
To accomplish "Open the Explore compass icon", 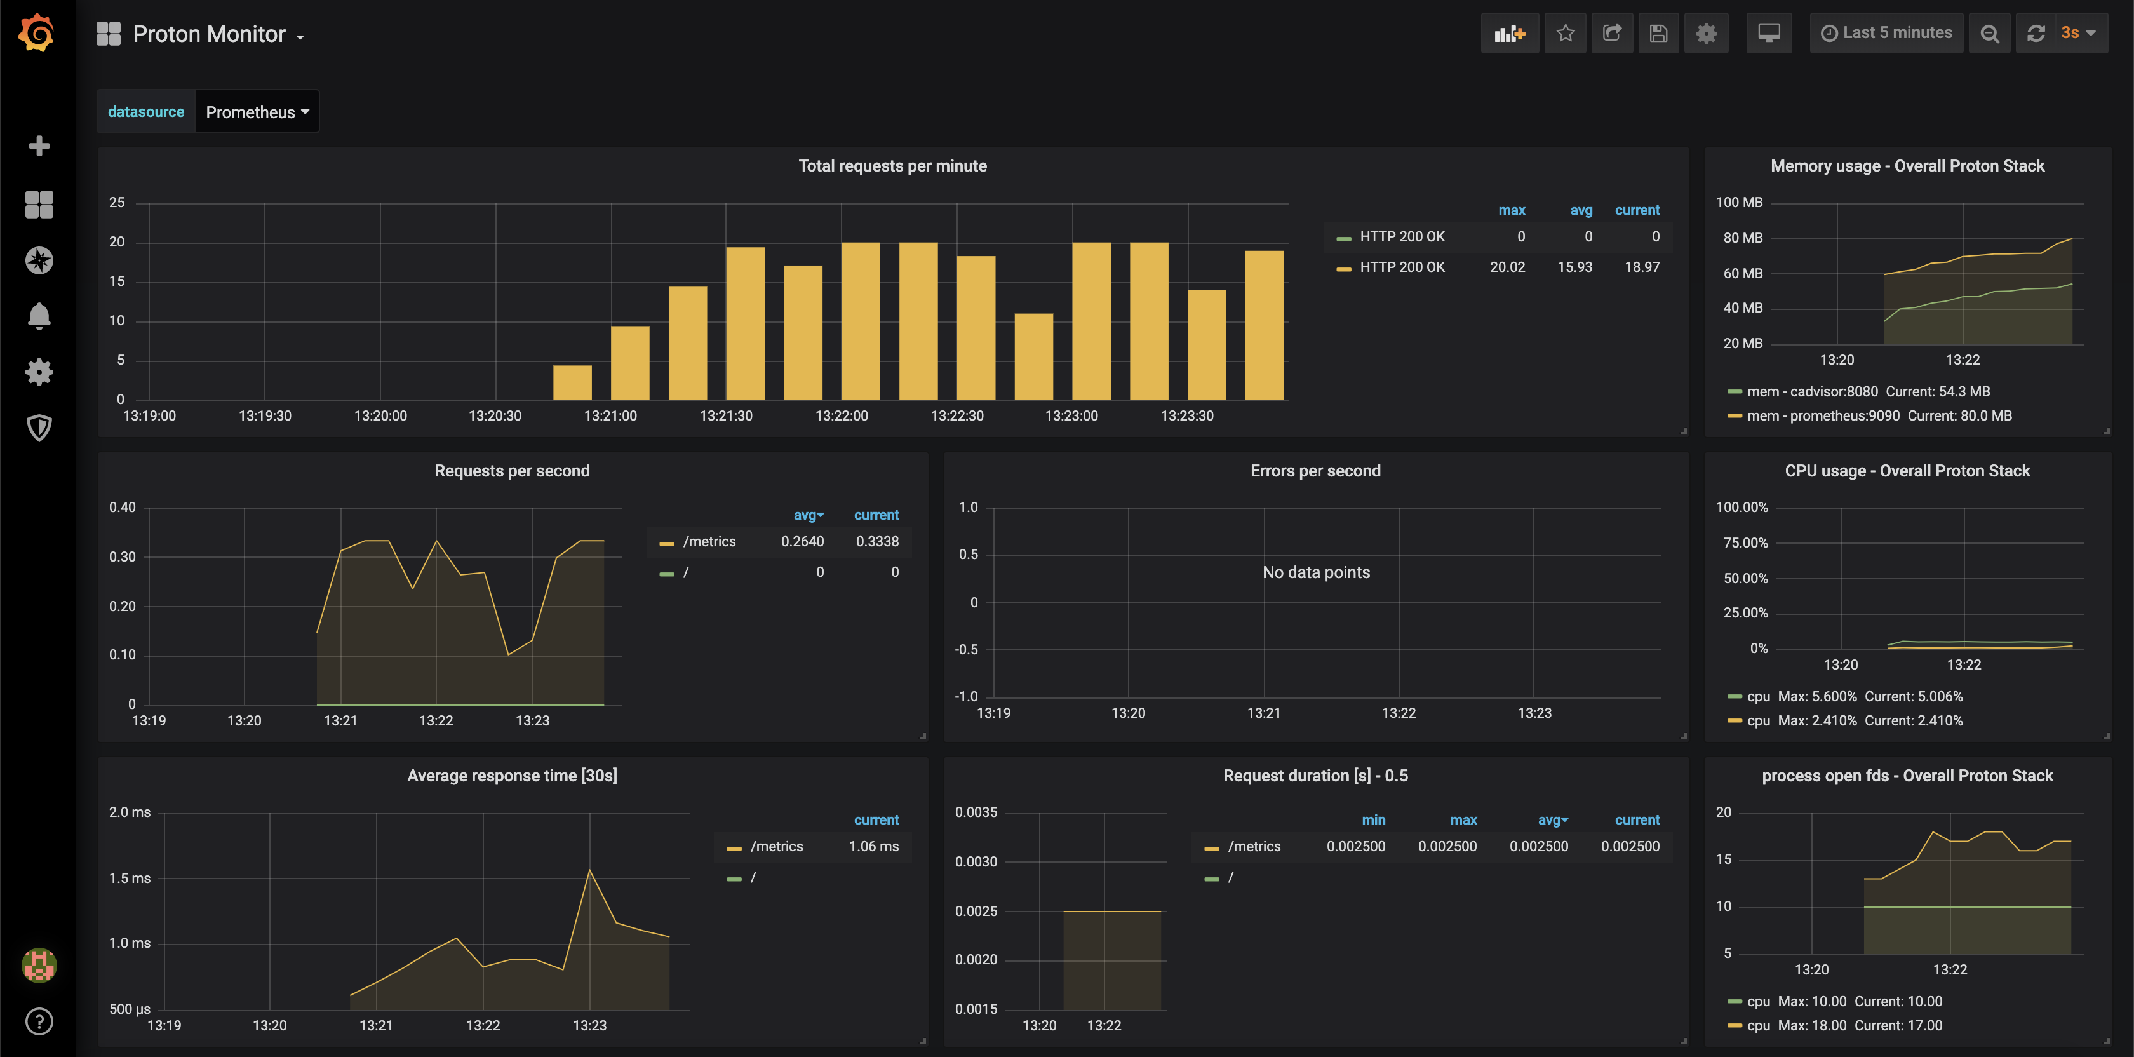I will click(x=37, y=260).
